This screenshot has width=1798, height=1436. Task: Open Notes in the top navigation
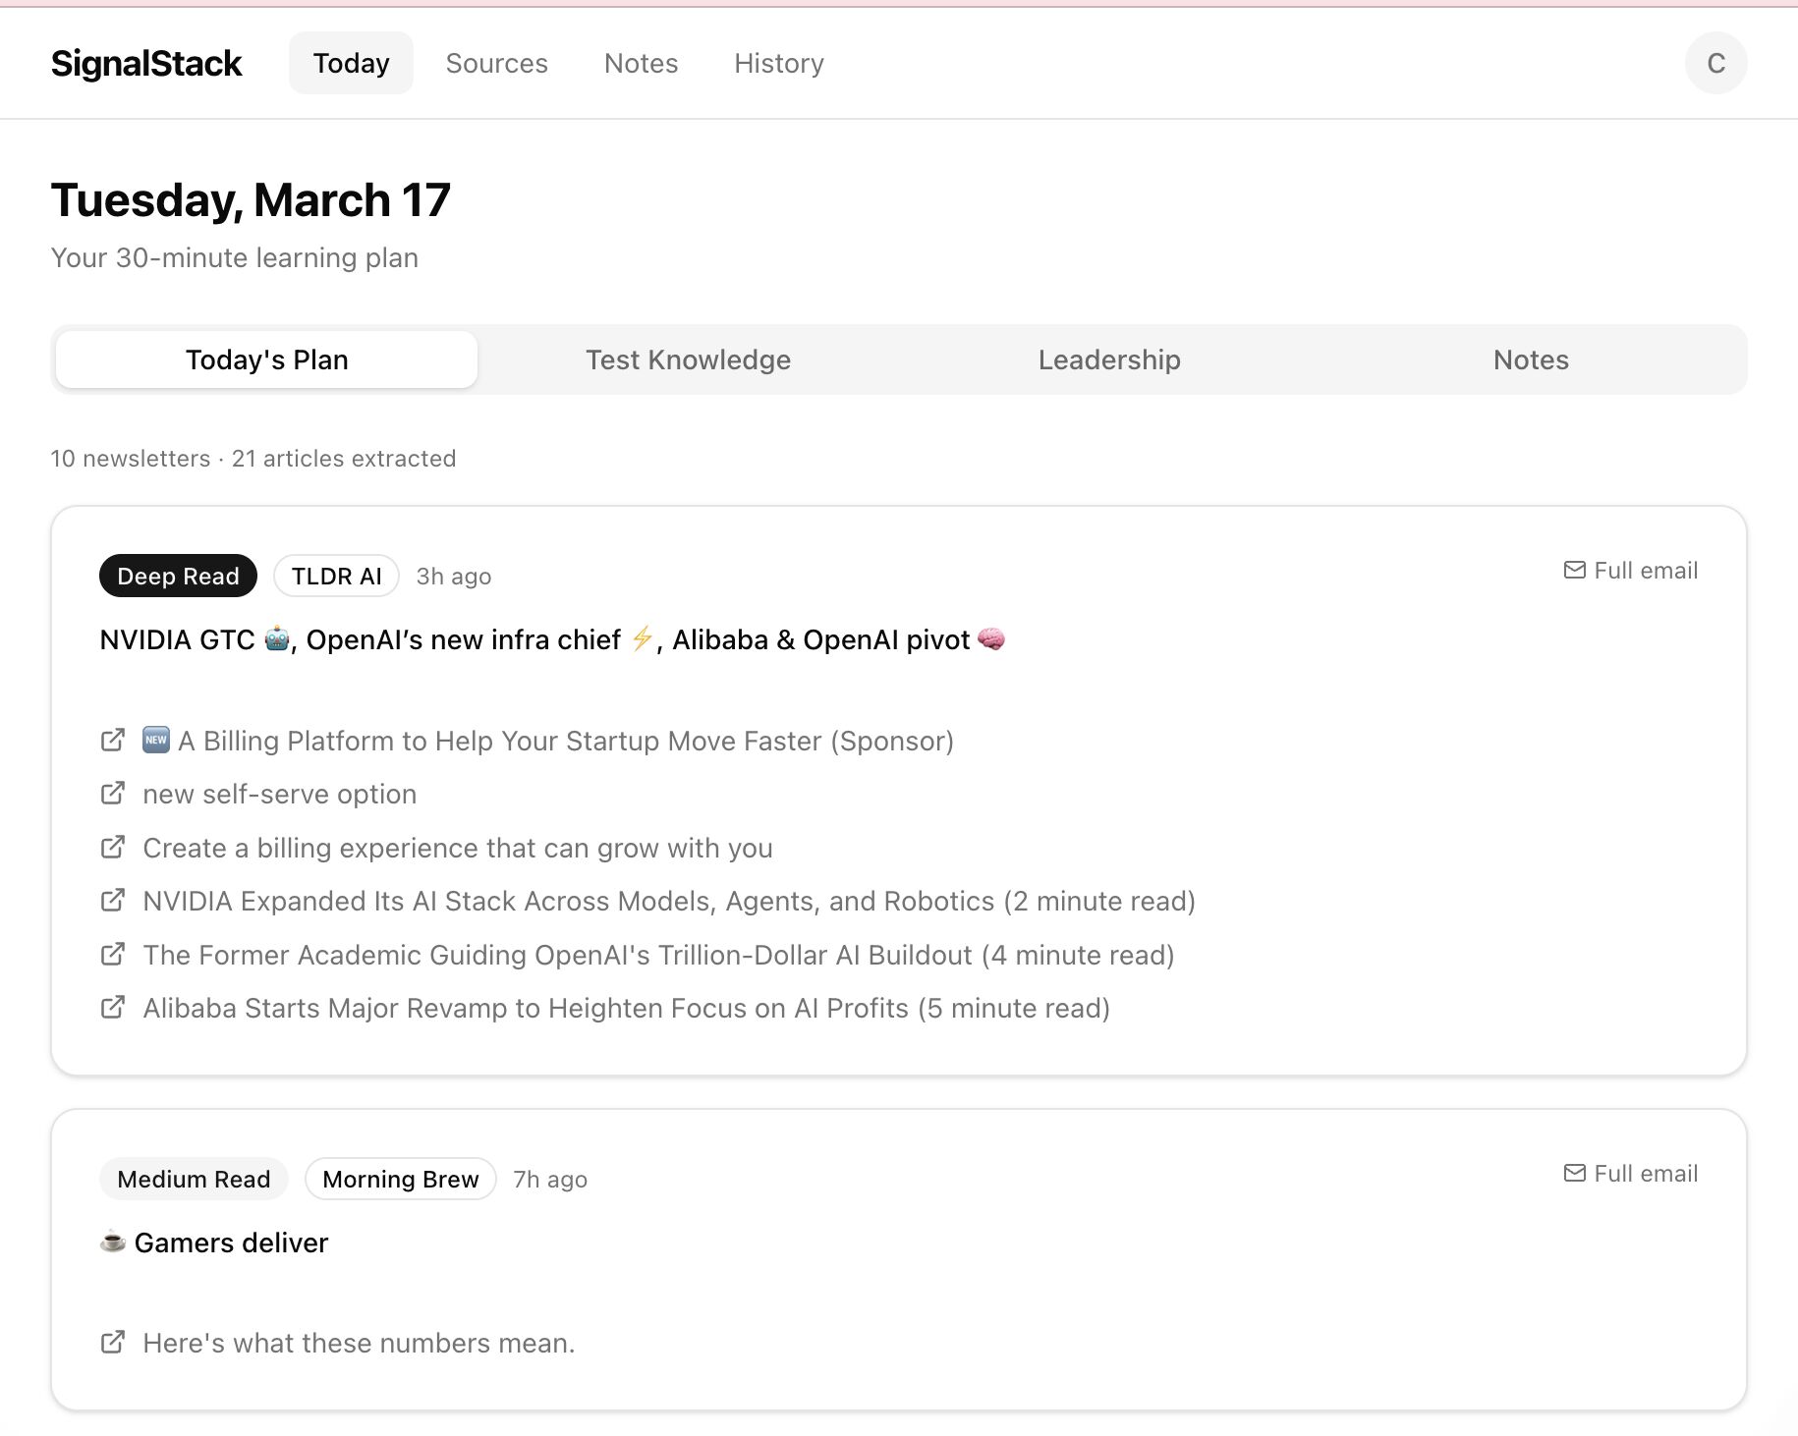tap(641, 63)
